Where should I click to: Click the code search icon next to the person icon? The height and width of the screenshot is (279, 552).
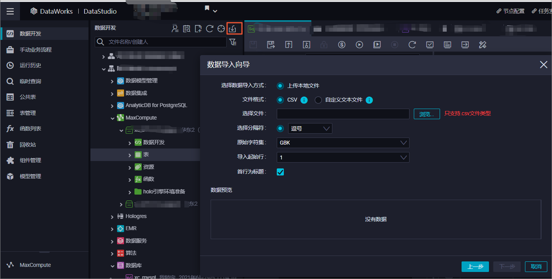(187, 29)
